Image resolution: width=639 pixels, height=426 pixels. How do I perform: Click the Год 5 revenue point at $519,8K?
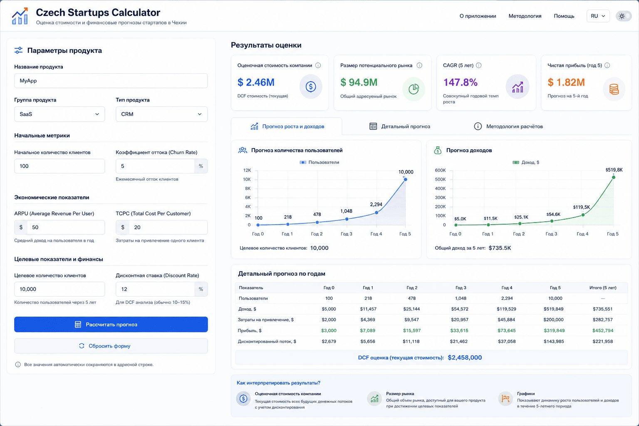point(613,177)
